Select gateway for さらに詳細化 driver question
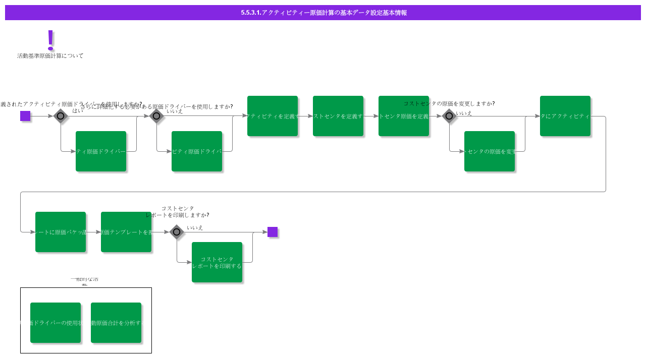This screenshot has width=646, height=358. tap(156, 116)
